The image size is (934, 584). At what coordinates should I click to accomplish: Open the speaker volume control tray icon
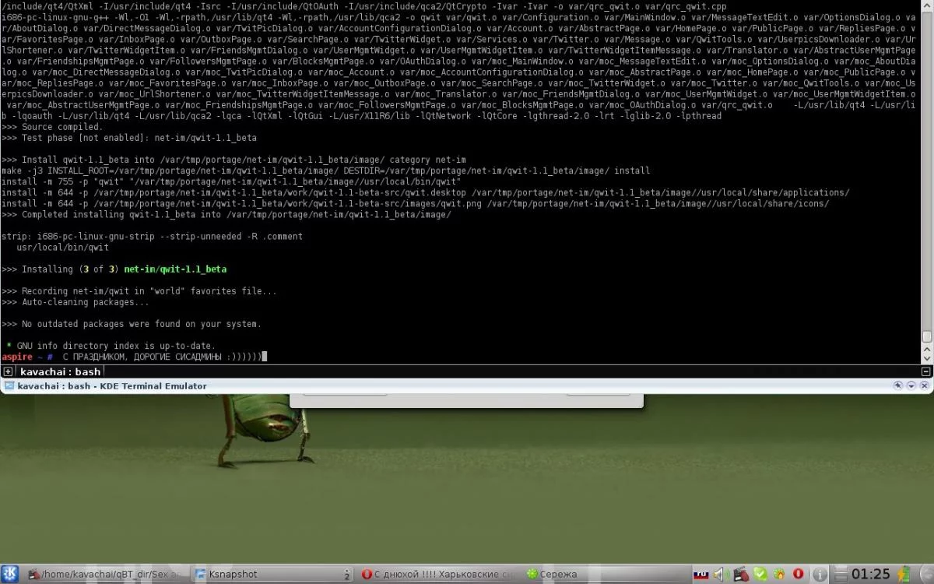click(x=721, y=575)
